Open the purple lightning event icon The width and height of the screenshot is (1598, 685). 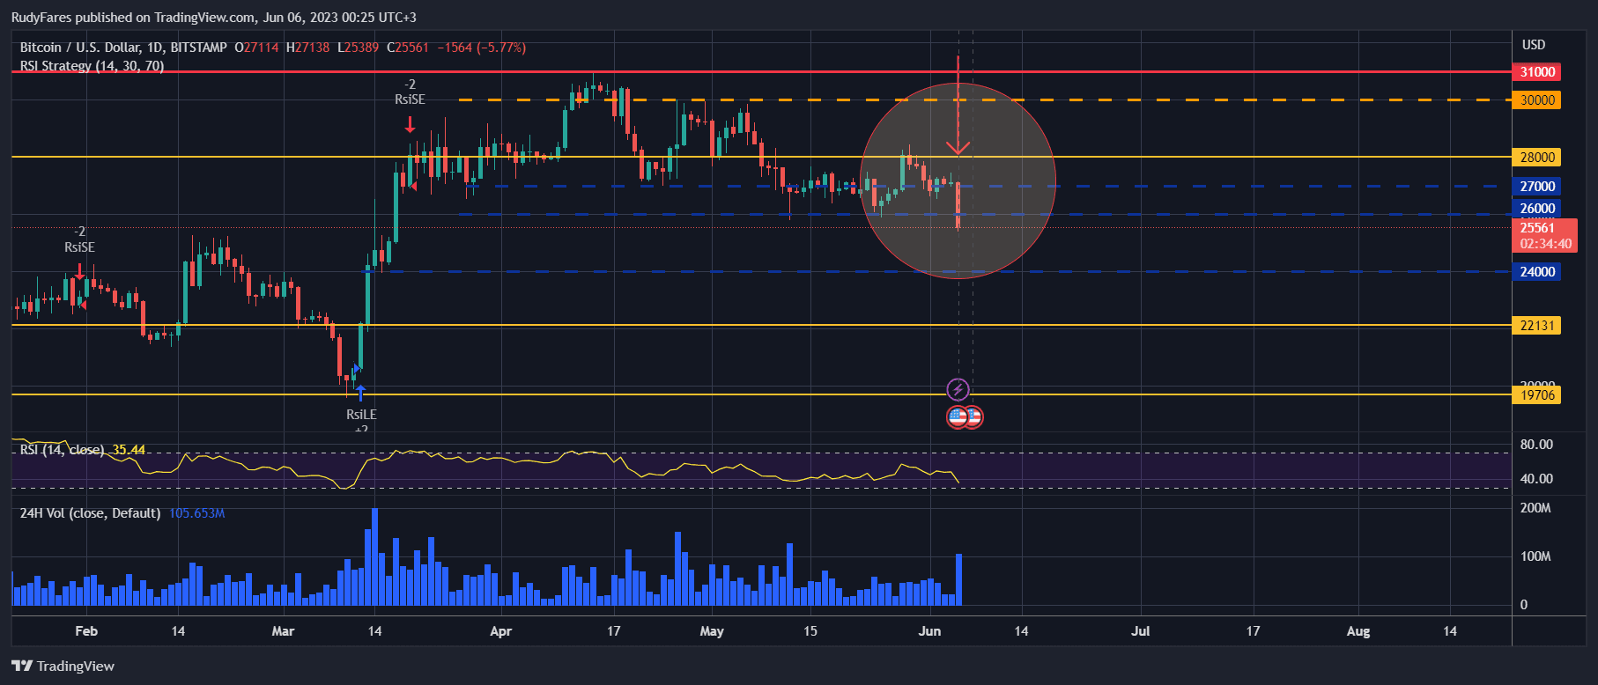[958, 389]
